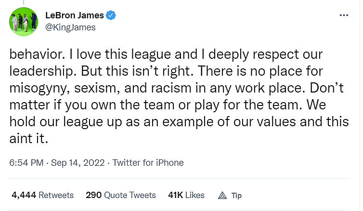Open the Quote Tweets label link

[x=130, y=195]
